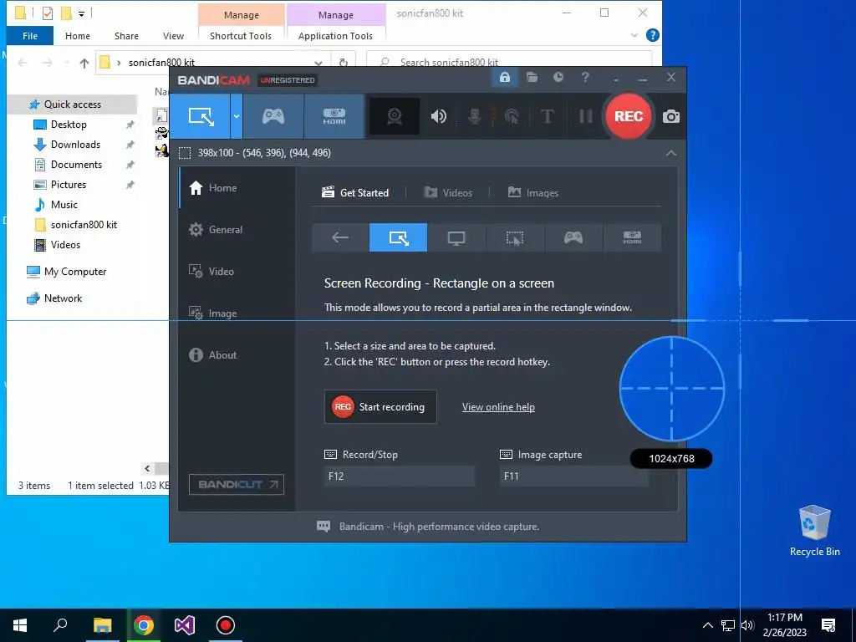Click the Bandicam status message speech bubble icon
856x642 pixels.
tap(324, 527)
